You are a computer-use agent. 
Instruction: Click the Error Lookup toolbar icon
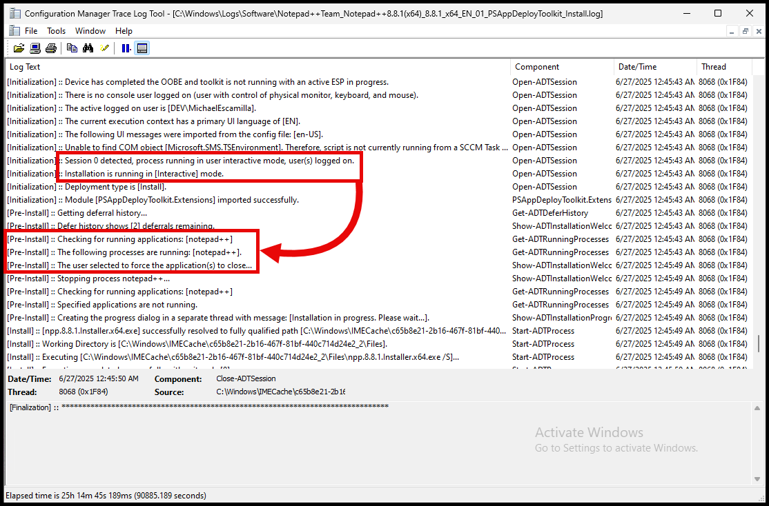coord(104,48)
